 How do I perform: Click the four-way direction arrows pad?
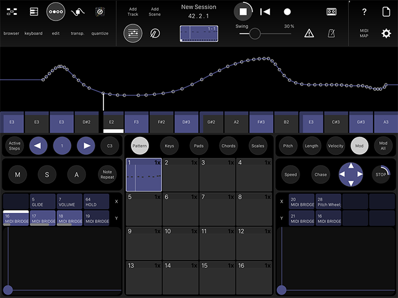coord(351,175)
